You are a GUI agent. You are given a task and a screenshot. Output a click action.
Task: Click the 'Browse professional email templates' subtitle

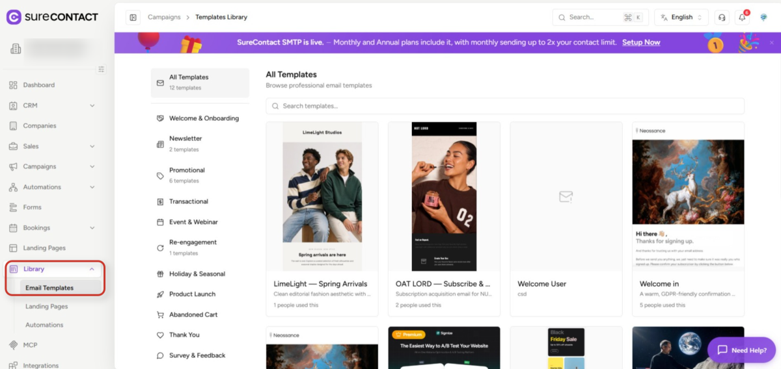click(x=319, y=86)
